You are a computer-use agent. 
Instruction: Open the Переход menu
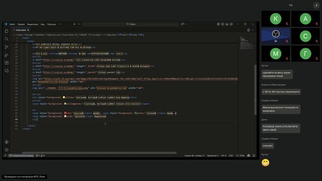coord(51,24)
